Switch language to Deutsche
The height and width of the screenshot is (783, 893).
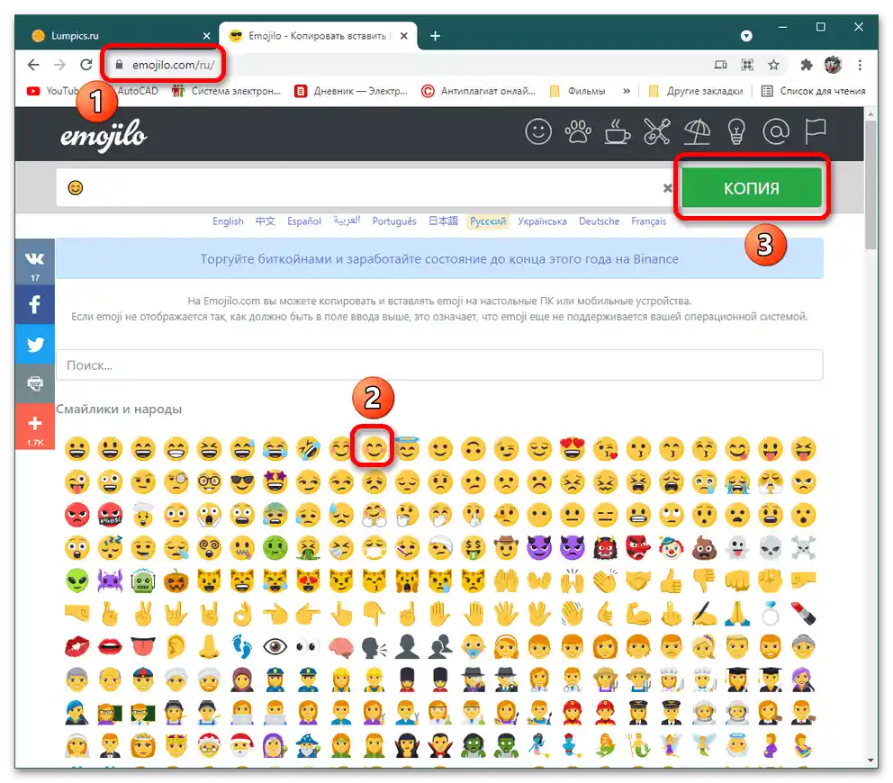600,220
